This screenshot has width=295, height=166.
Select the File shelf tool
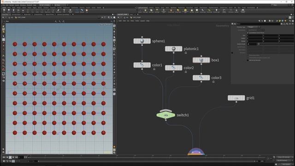coord(87,11)
